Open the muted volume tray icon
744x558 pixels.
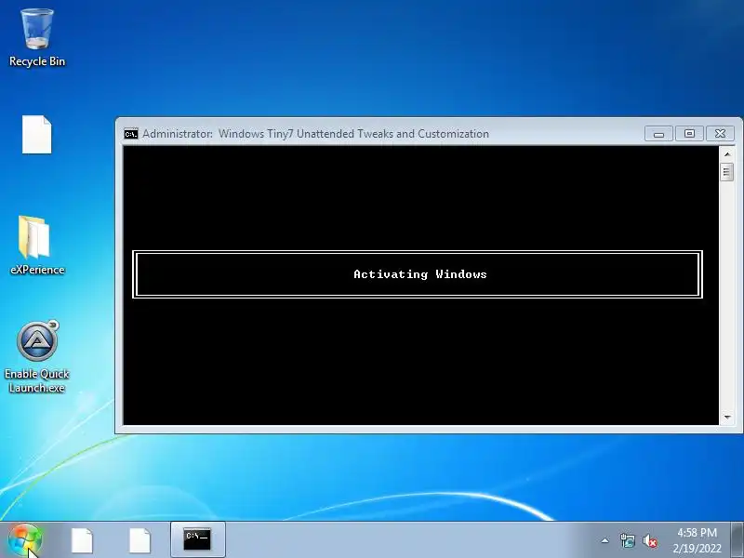649,541
